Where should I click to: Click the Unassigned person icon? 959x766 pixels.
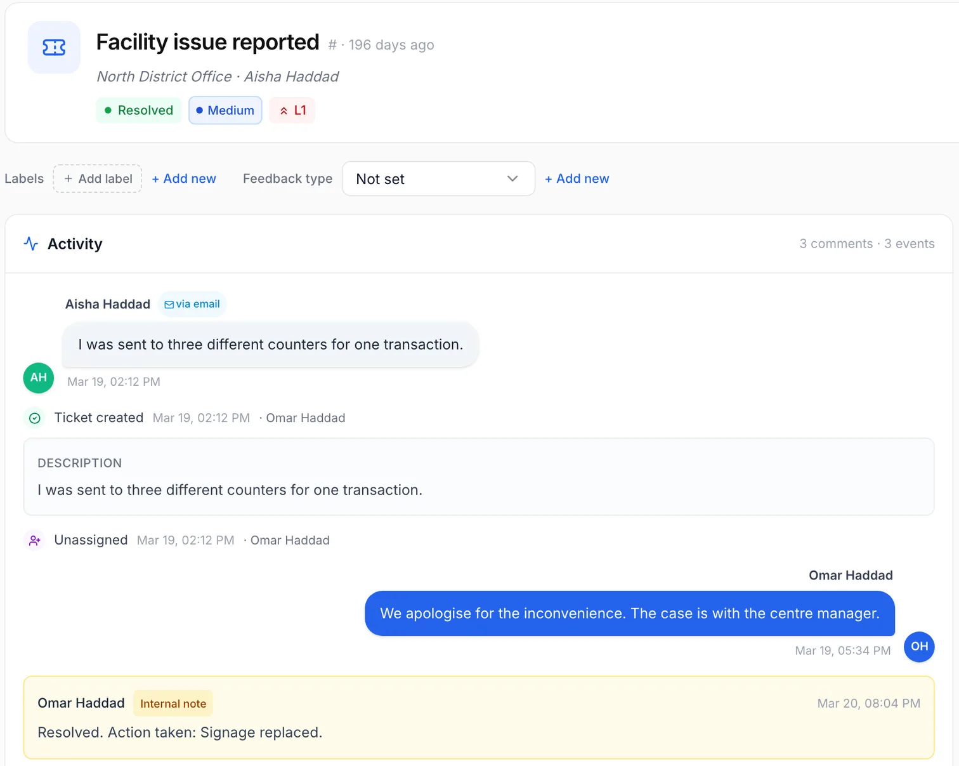[35, 541]
